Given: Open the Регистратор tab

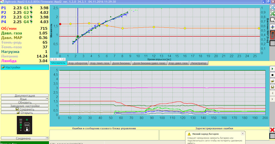Looking at the screenshot, I should 199,63.
